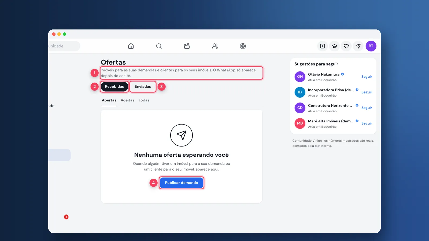
Task: Open the heart favorites icon
Action: coord(346,46)
